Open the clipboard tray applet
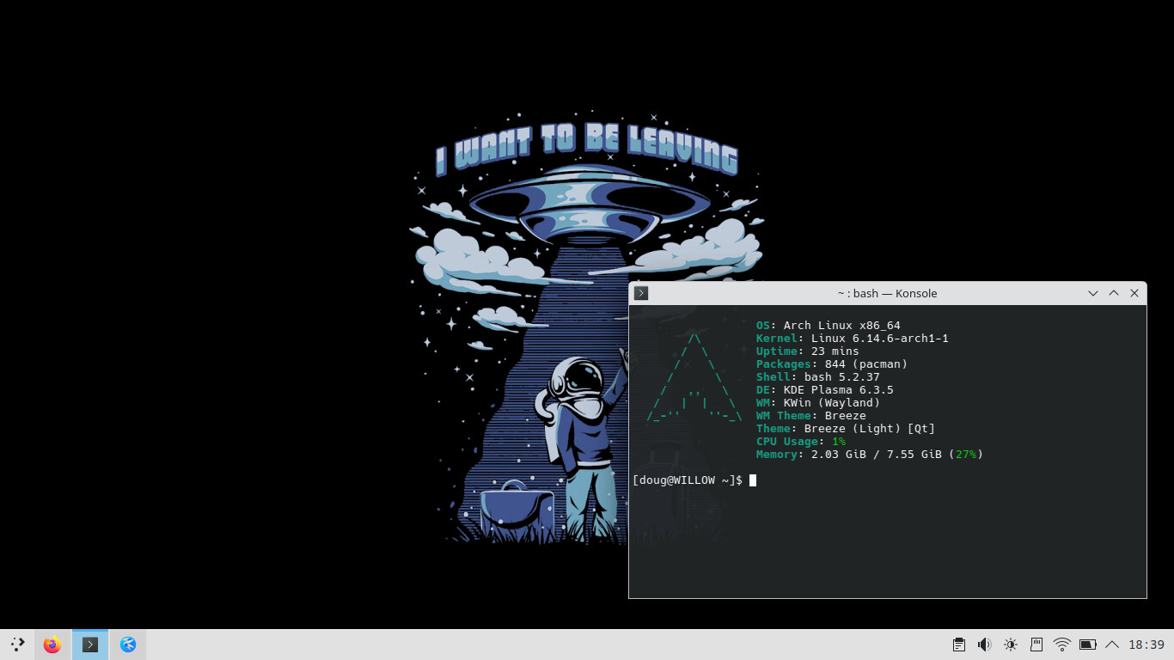Screen dimensions: 1174x660 coord(958,645)
